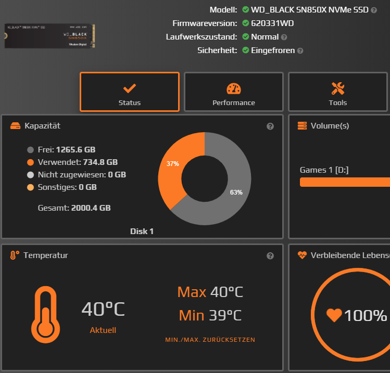The width and height of the screenshot is (390, 373).
Task: Click green check beside Firmwareversion
Action: pos(245,23)
